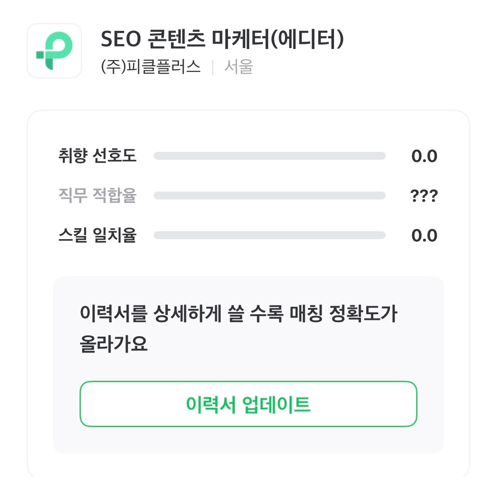Click the 취향 선호도 label
This screenshot has width=497, height=477.
pos(97,156)
